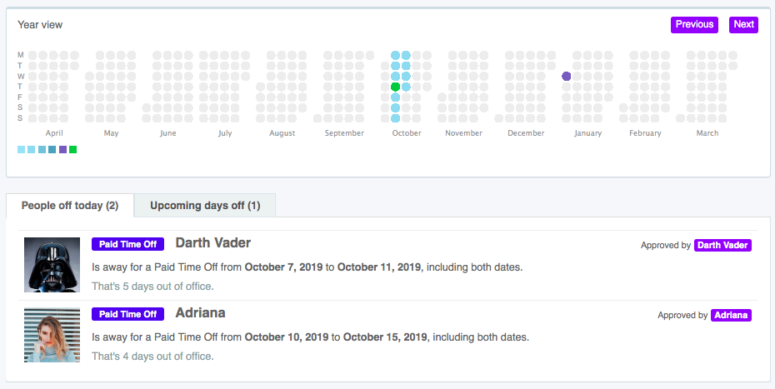This screenshot has width=775, height=389.
Task: Click the March month label
Action: (x=707, y=133)
